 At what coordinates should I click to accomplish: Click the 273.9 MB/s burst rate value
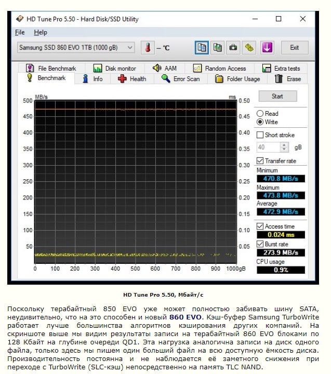pyautogui.click(x=281, y=252)
